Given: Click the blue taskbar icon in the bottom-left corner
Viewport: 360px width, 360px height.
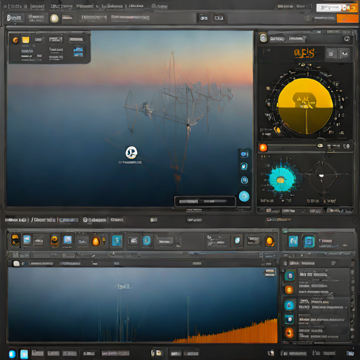Looking at the screenshot, I should point(12,354).
